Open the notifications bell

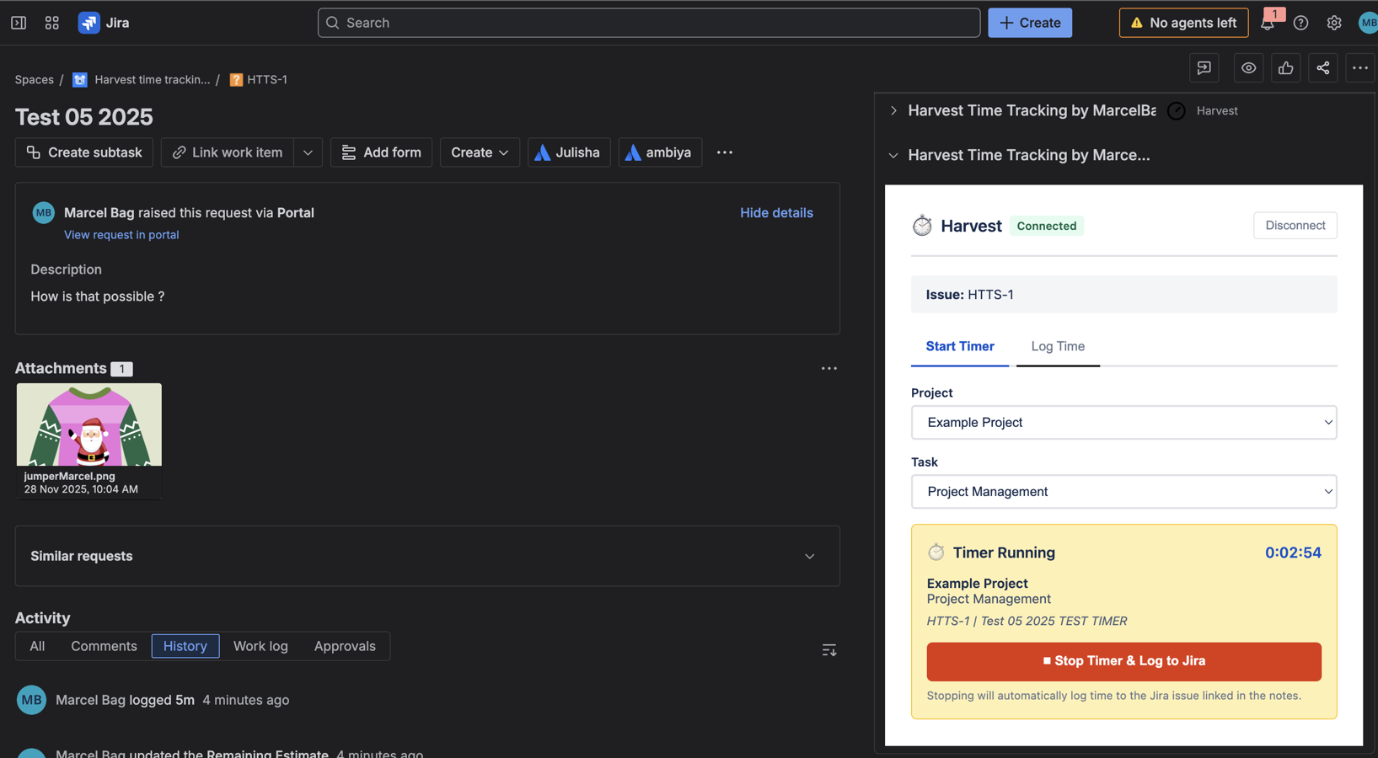click(1268, 24)
